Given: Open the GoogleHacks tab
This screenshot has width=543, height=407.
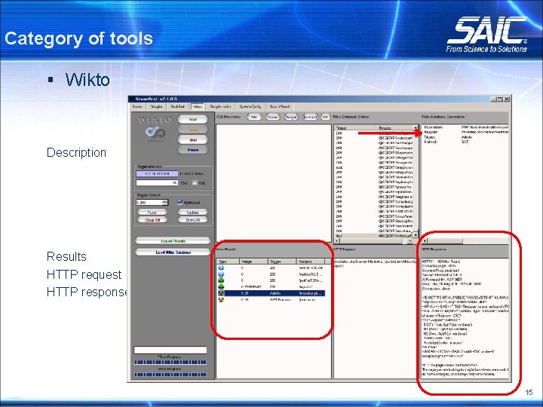Looking at the screenshot, I should coord(220,107).
